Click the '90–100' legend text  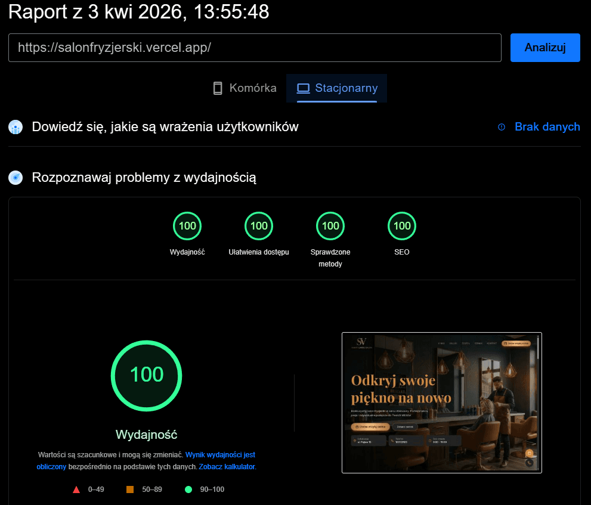[212, 489]
